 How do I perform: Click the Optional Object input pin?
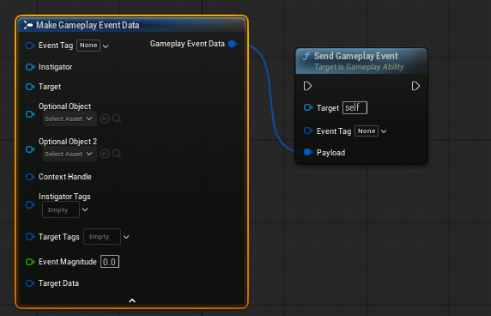[x=30, y=114]
